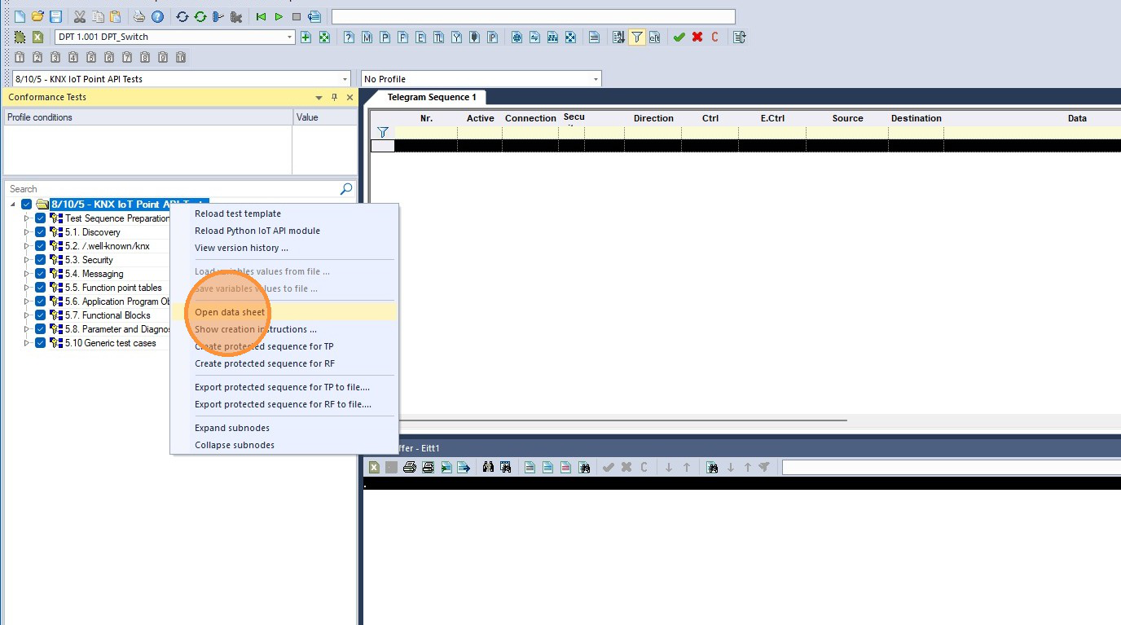Screen dimensions: 1121x625
Task: Click the red X toolbar icon
Action: [x=697, y=37]
